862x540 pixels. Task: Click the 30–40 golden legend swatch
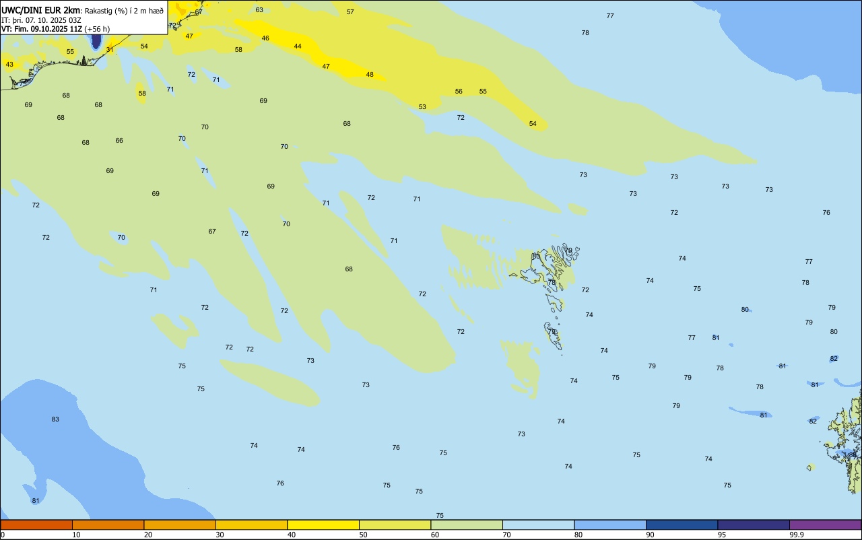(251, 525)
